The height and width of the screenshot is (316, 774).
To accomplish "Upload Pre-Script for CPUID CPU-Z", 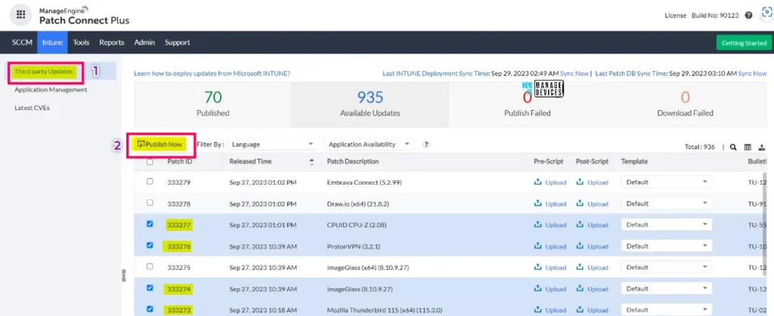I will coord(550,225).
